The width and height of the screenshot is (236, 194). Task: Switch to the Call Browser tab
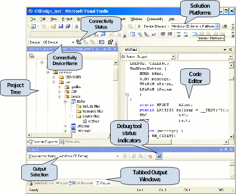81,183
